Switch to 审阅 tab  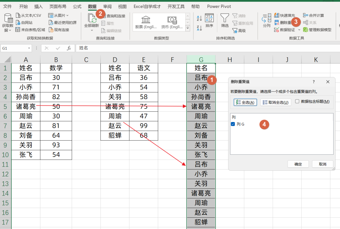click(x=107, y=6)
